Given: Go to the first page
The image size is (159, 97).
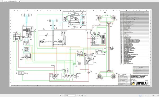Looking at the screenshot, I should tap(61, 96).
